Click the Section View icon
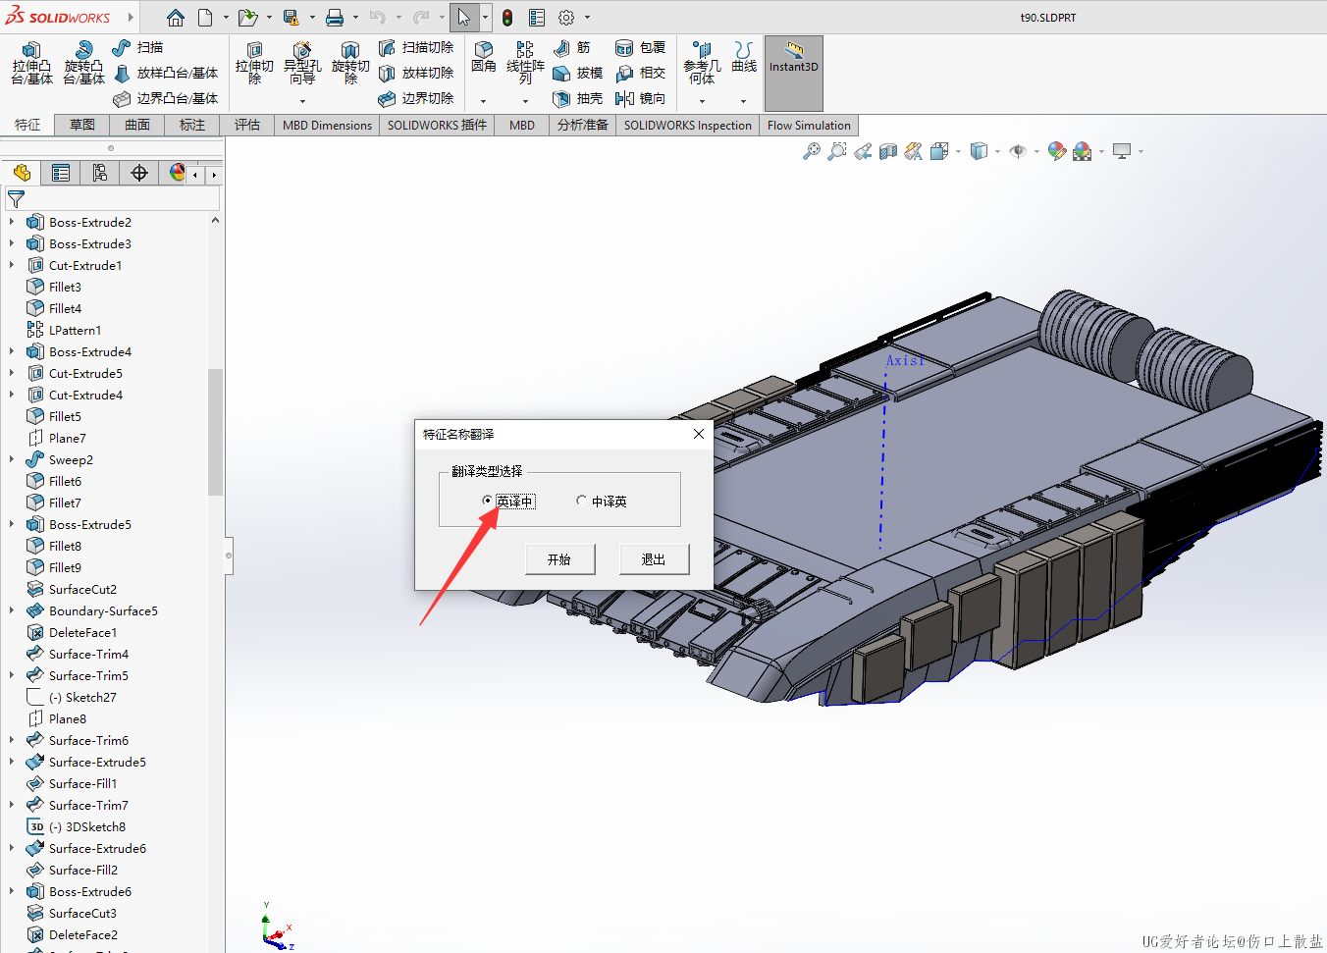This screenshot has height=953, width=1327. click(x=887, y=151)
